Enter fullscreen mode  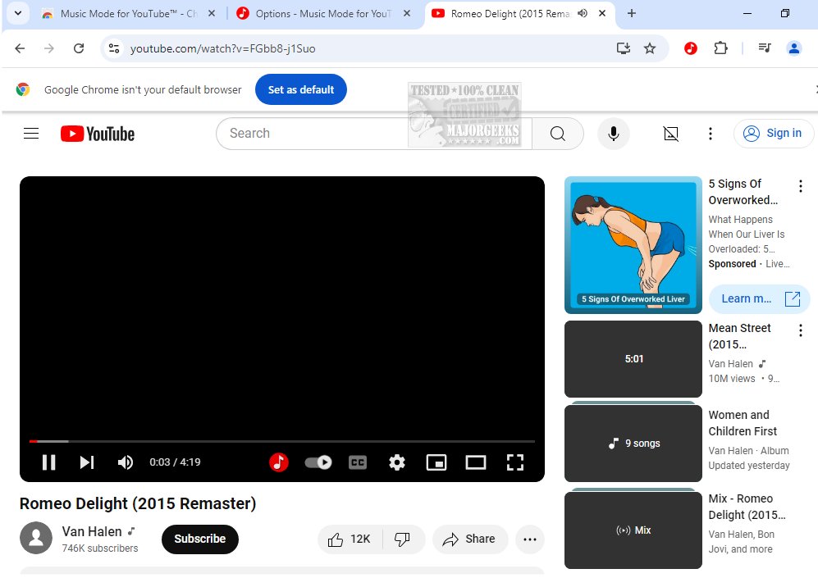click(x=515, y=462)
